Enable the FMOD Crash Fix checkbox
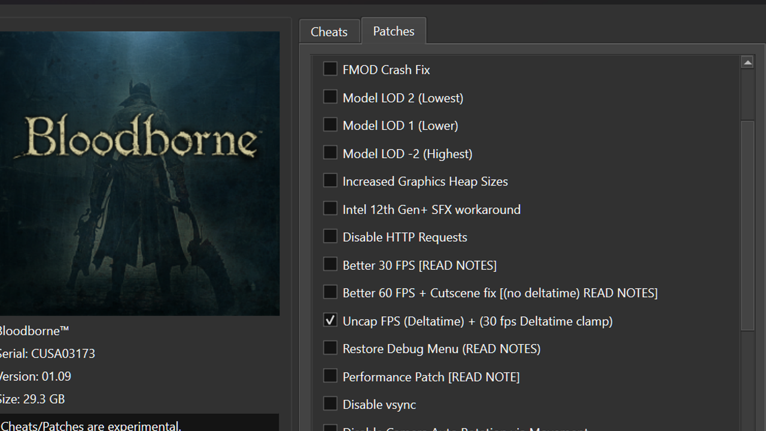766x431 pixels. pos(330,69)
